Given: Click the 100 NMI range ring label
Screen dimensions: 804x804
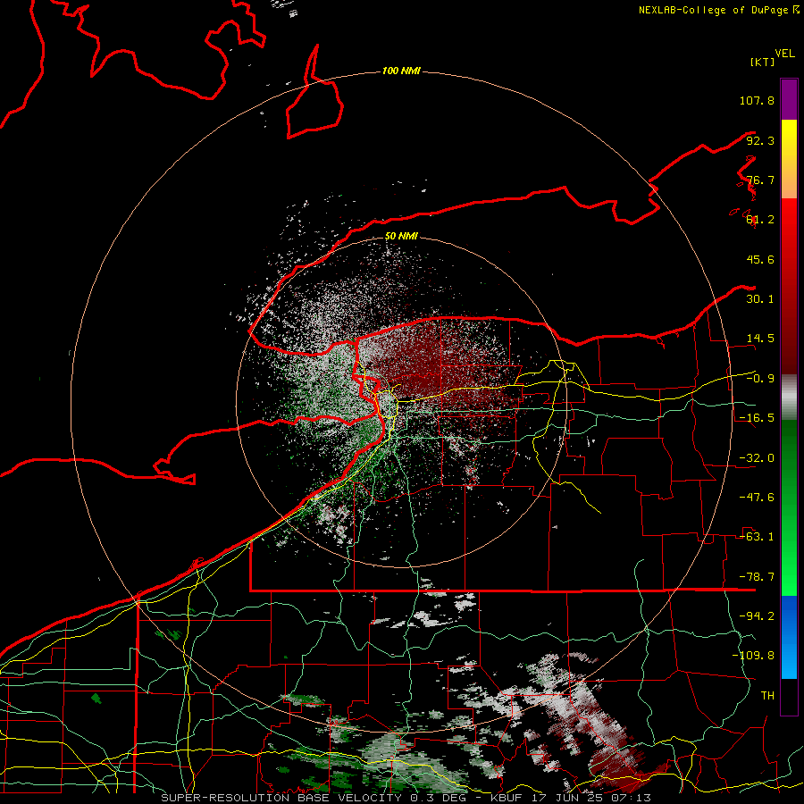Looking at the screenshot, I should point(401,71).
